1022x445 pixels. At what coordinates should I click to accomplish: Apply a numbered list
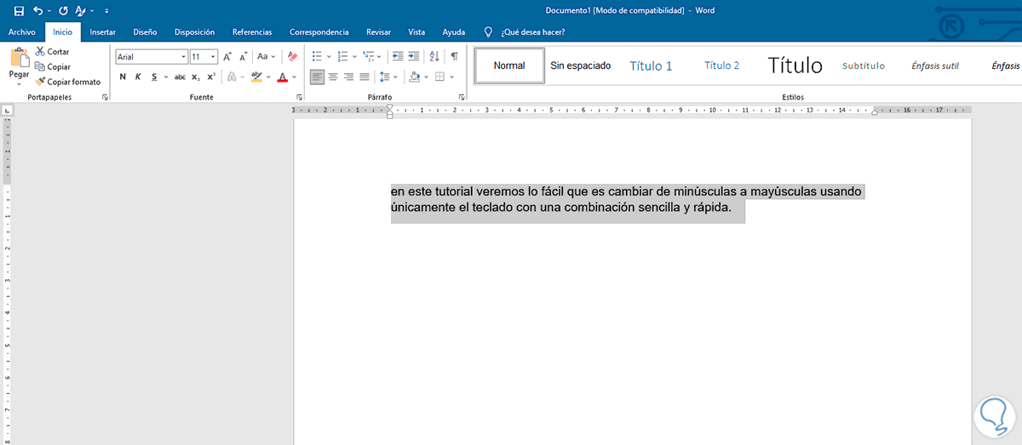point(342,57)
